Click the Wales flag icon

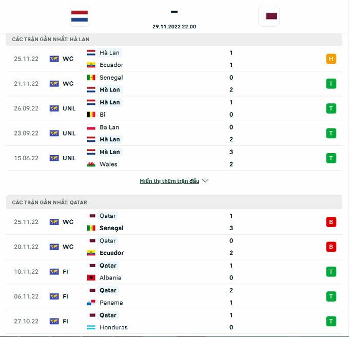91,164
